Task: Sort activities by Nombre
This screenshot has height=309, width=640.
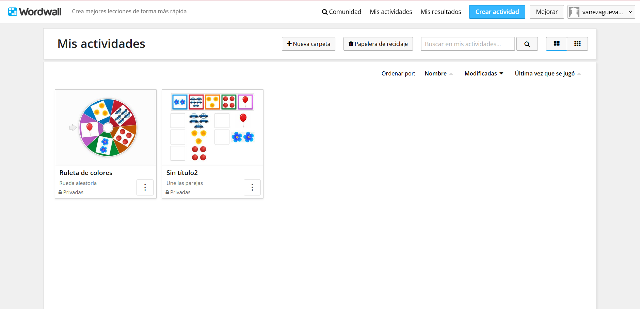Action: [438, 73]
